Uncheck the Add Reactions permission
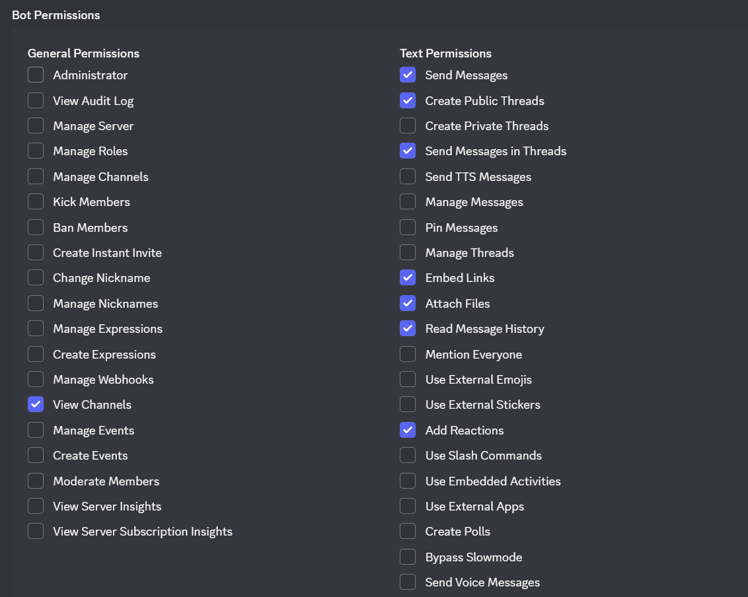748x597 pixels. click(x=408, y=430)
